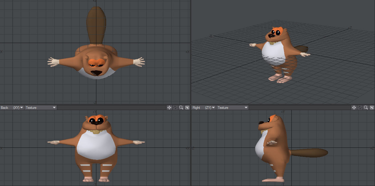Click the rotate view icon in Back viewport
Viewport: 375px width, 186px height.
[x=175, y=107]
